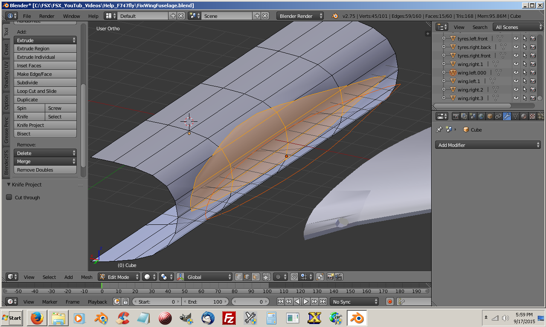The width and height of the screenshot is (546, 327).
Task: Open the Object properties tab (orange cube icon)
Action: point(490,116)
